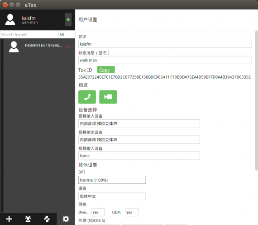258x225 pixels.
Task: Open the 视频输入设备 None dropdown
Action: (x=139, y=155)
